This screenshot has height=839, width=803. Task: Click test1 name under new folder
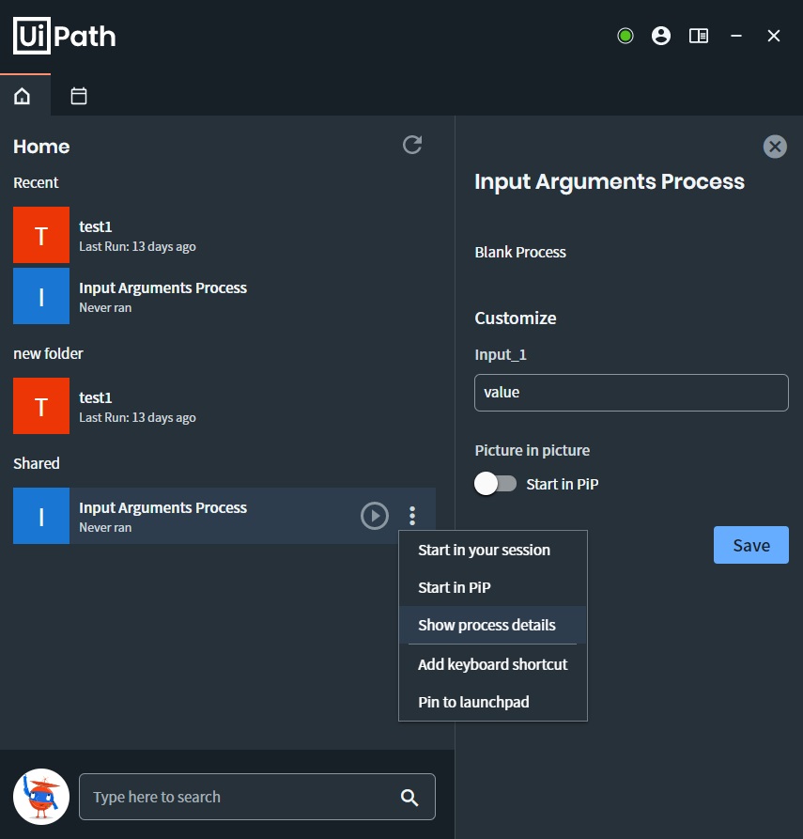[x=95, y=398]
